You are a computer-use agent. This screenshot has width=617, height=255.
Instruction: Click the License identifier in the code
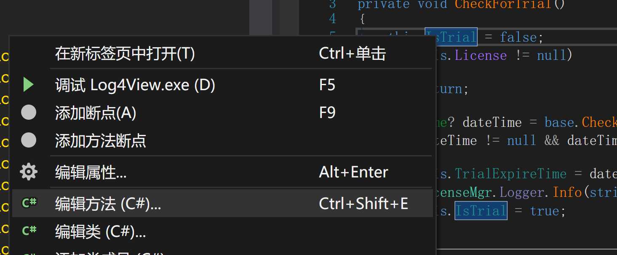[x=481, y=56]
